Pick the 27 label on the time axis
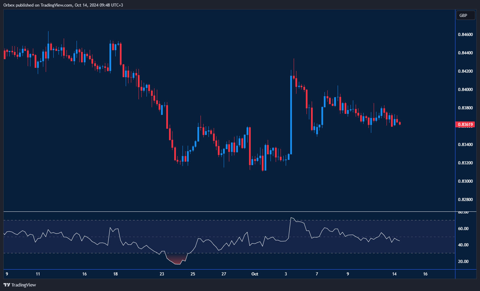 [x=224, y=274]
